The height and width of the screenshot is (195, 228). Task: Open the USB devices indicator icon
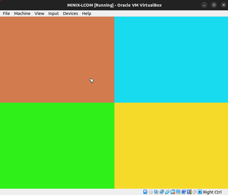pos(167,192)
